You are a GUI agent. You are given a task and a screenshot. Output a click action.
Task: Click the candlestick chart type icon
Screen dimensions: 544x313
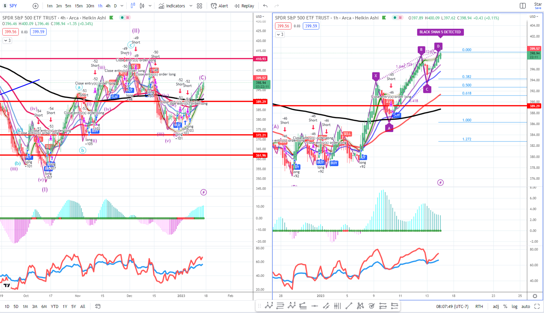[142, 6]
